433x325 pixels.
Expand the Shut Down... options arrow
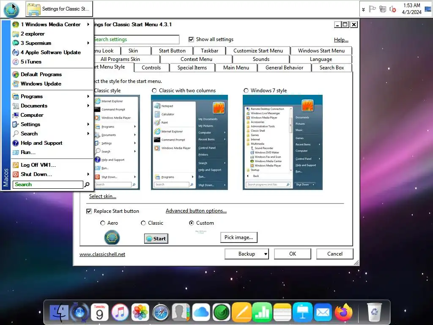[x=88, y=174]
